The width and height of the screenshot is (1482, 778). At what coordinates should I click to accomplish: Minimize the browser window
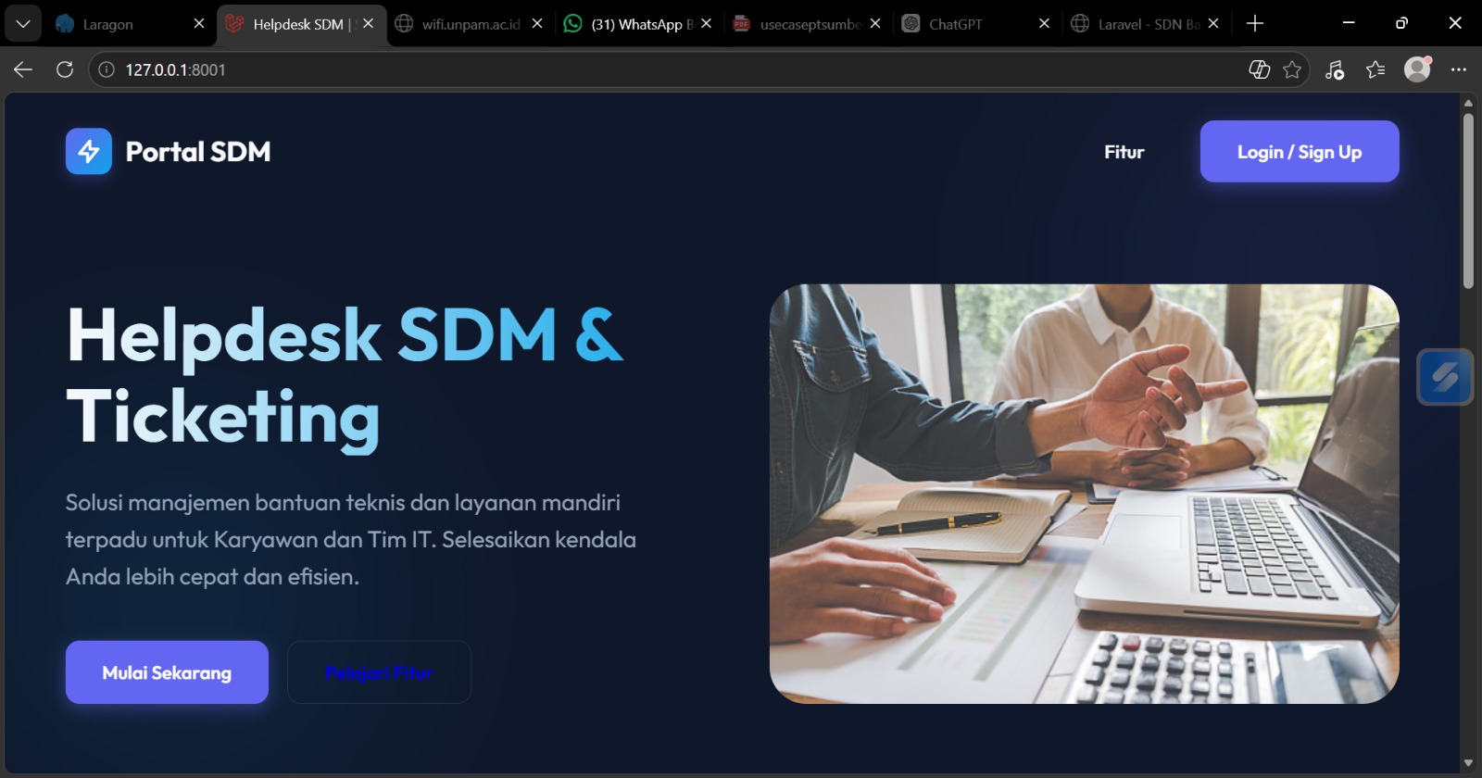pos(1349,23)
